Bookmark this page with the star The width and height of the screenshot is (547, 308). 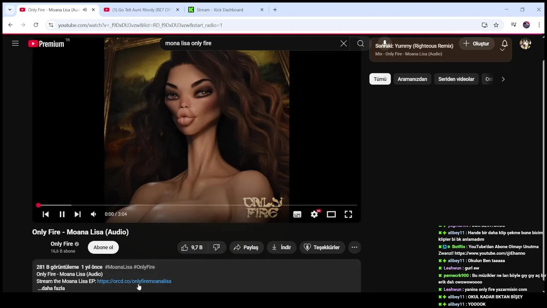tap(496, 25)
